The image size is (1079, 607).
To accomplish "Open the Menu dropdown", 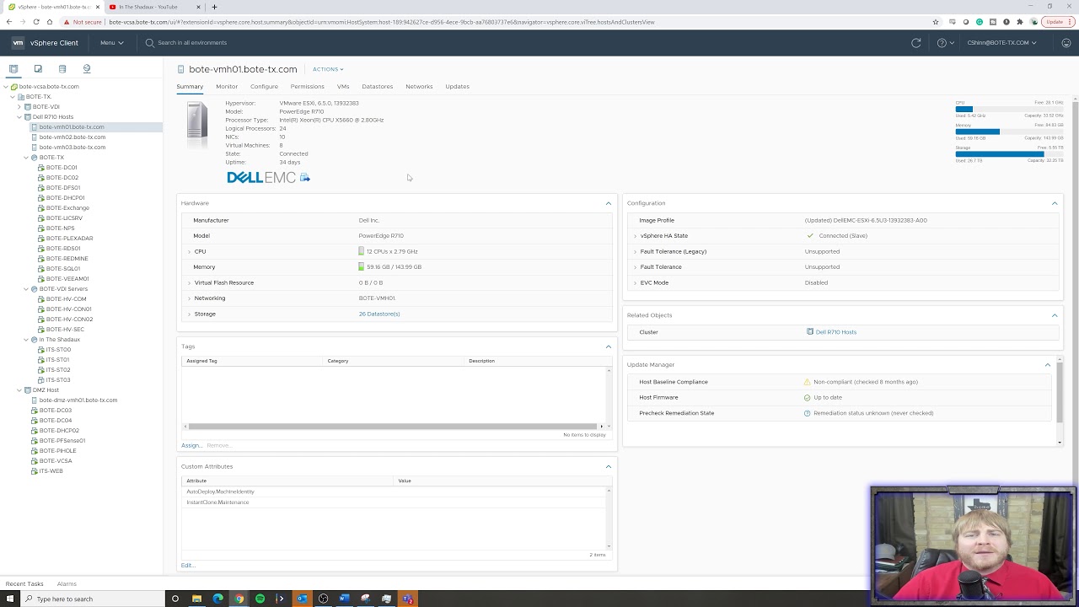I will (111, 43).
